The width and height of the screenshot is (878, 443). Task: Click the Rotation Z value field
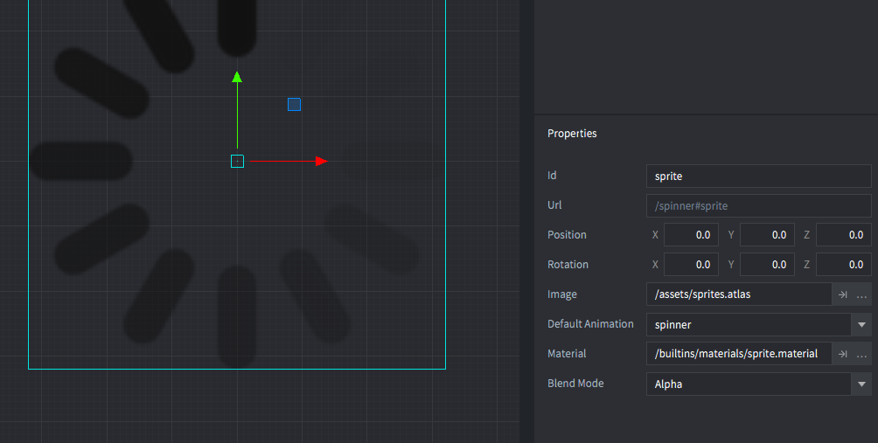coord(843,265)
